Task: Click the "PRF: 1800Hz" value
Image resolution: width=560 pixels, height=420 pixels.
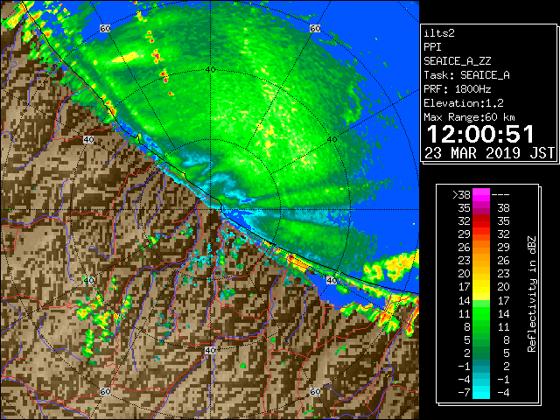Action: click(458, 89)
